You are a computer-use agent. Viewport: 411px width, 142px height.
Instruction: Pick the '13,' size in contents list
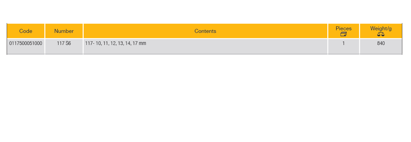pos(121,43)
